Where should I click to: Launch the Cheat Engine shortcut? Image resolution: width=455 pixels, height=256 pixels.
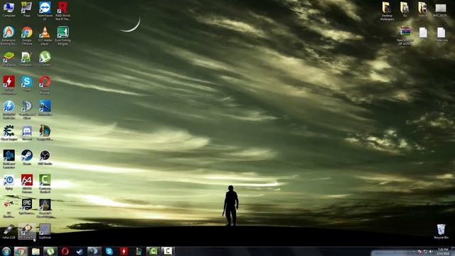click(x=9, y=133)
